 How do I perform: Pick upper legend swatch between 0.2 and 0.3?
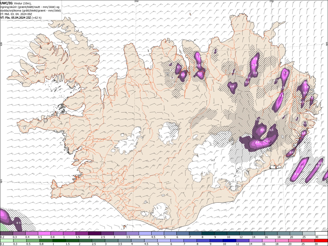pos(6,233)
